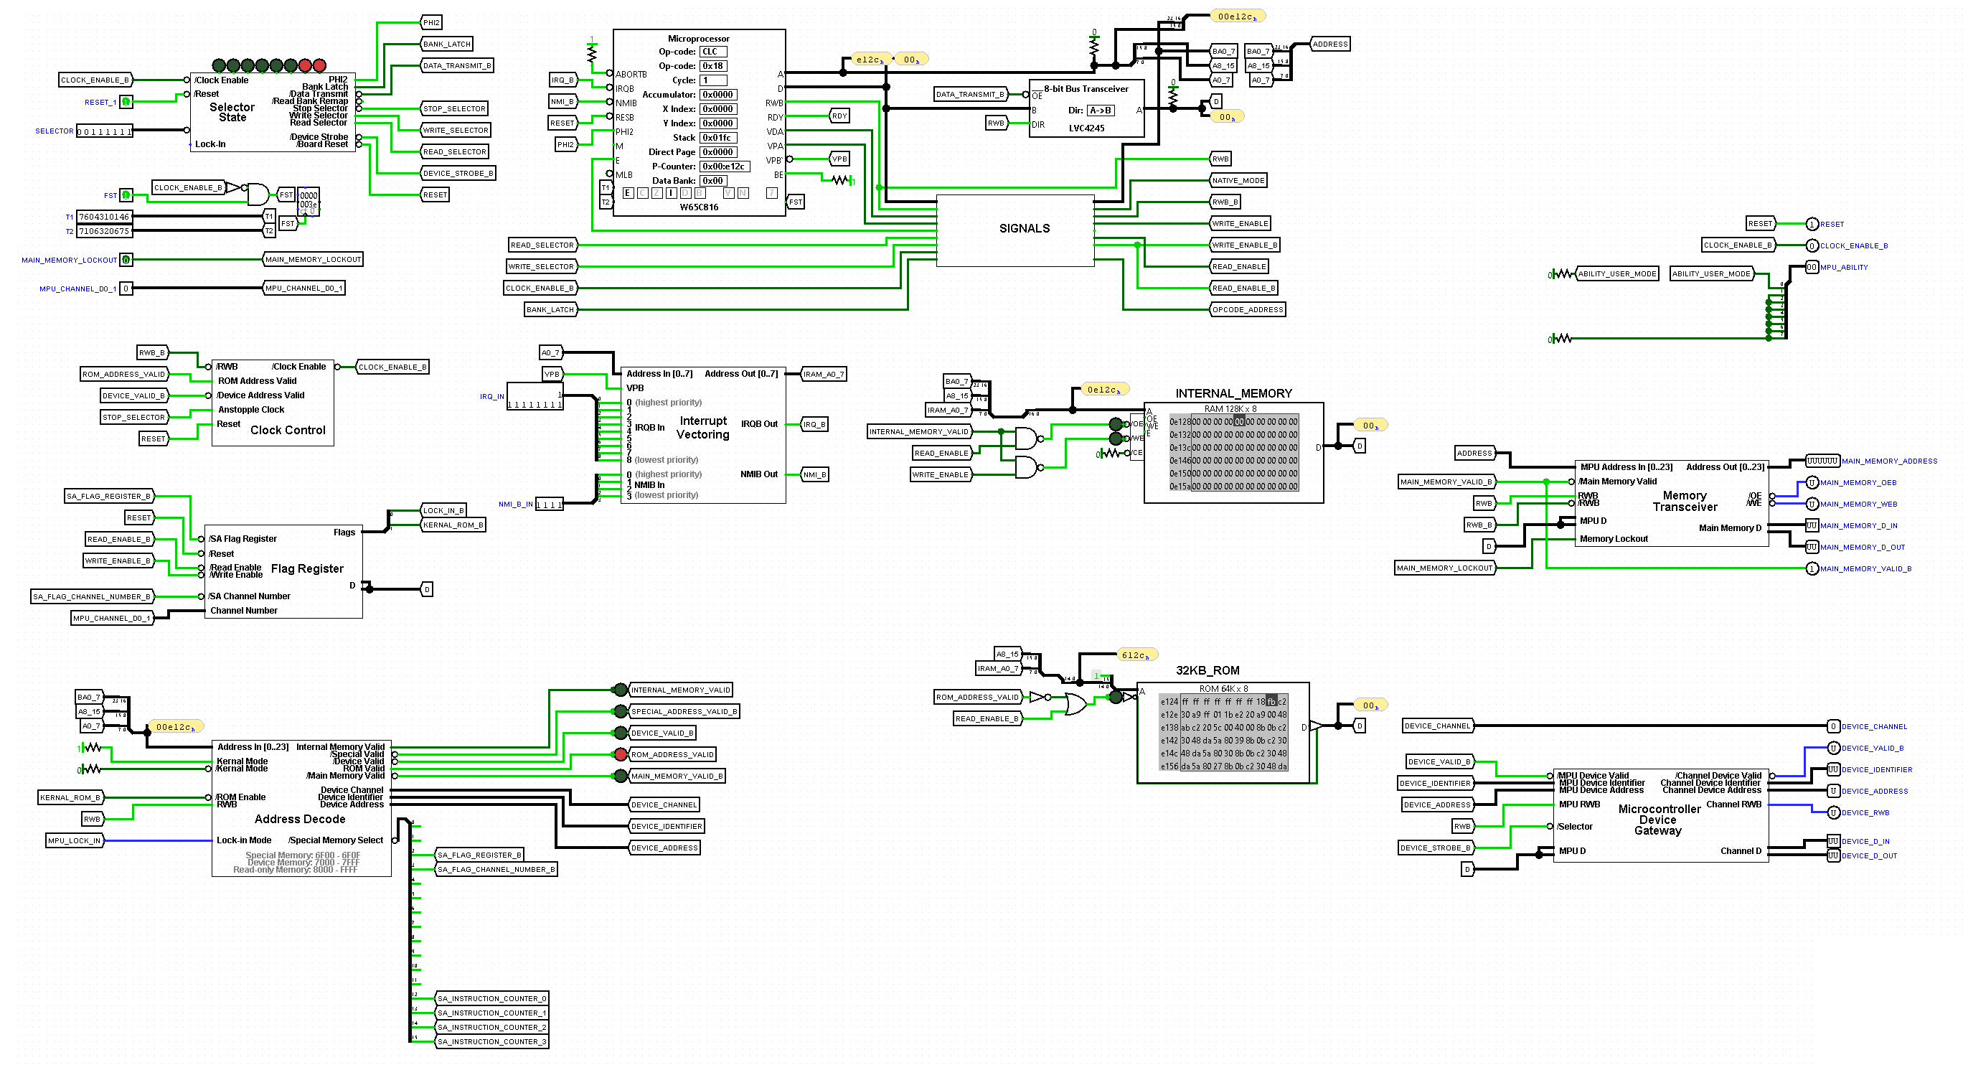The image size is (1963, 1065).
Task: Select the pull resistor on RAM /CE
Action: (1112, 453)
